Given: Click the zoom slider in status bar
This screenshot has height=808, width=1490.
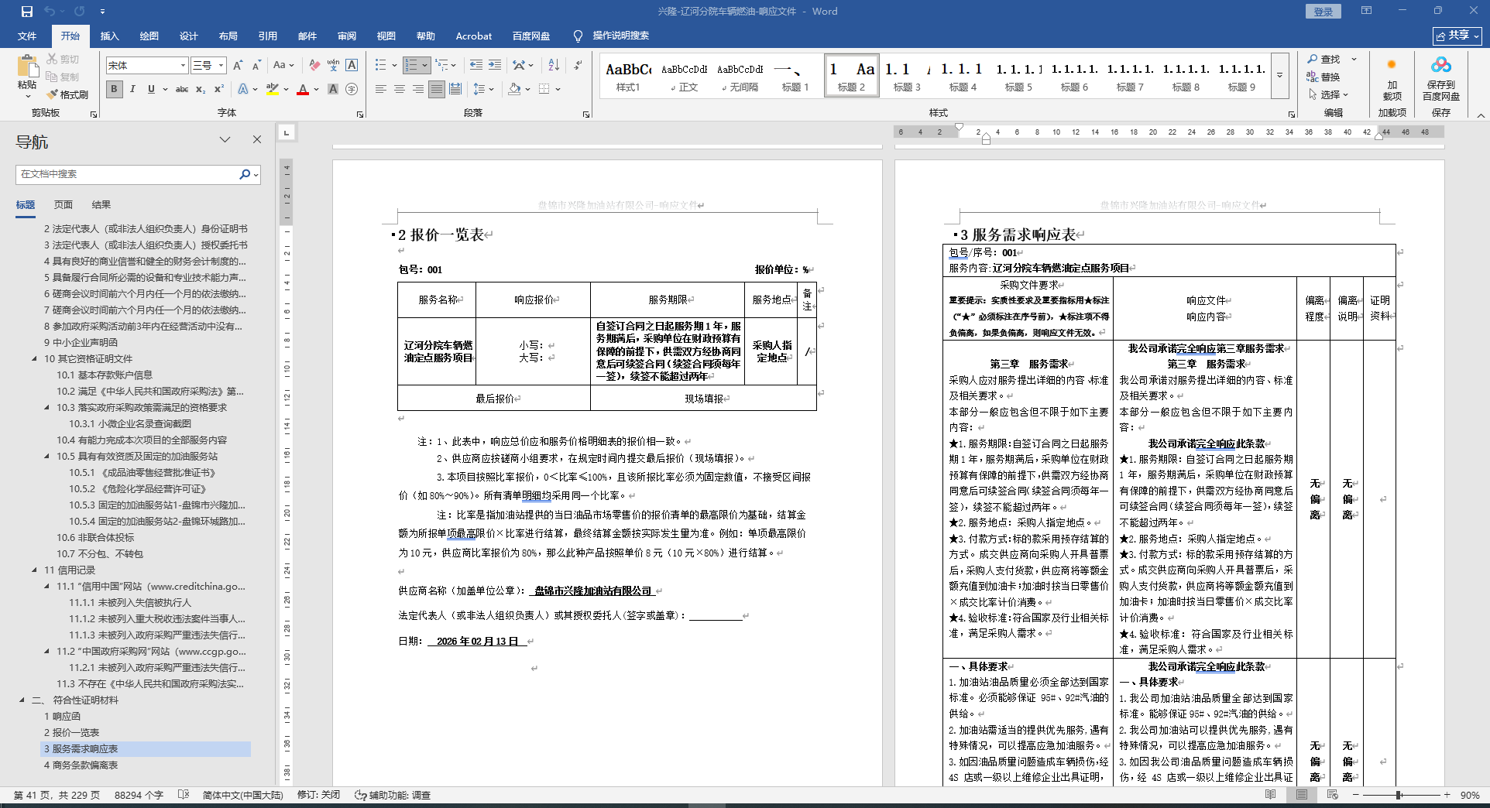Looking at the screenshot, I should point(1399,795).
